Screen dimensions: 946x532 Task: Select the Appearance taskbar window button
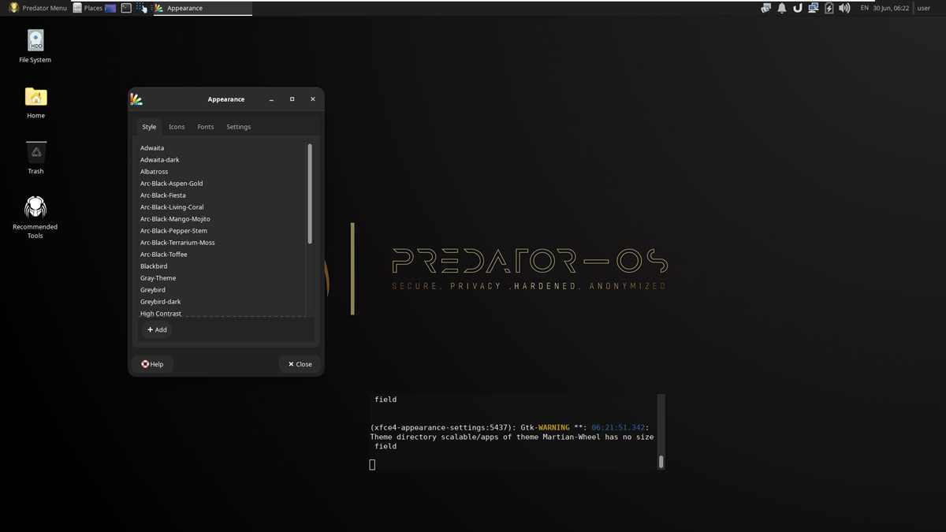click(x=203, y=8)
